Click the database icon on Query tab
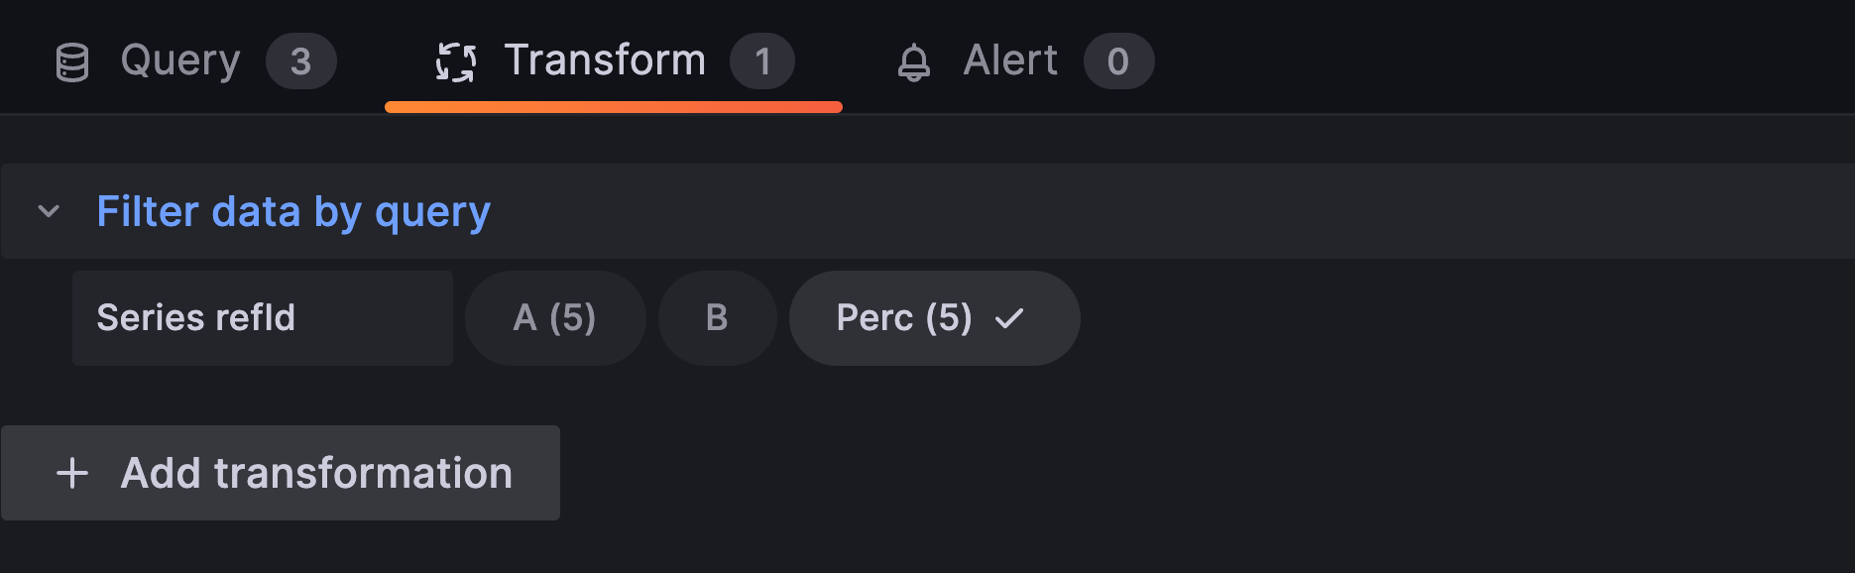The height and width of the screenshot is (573, 1855). (71, 61)
